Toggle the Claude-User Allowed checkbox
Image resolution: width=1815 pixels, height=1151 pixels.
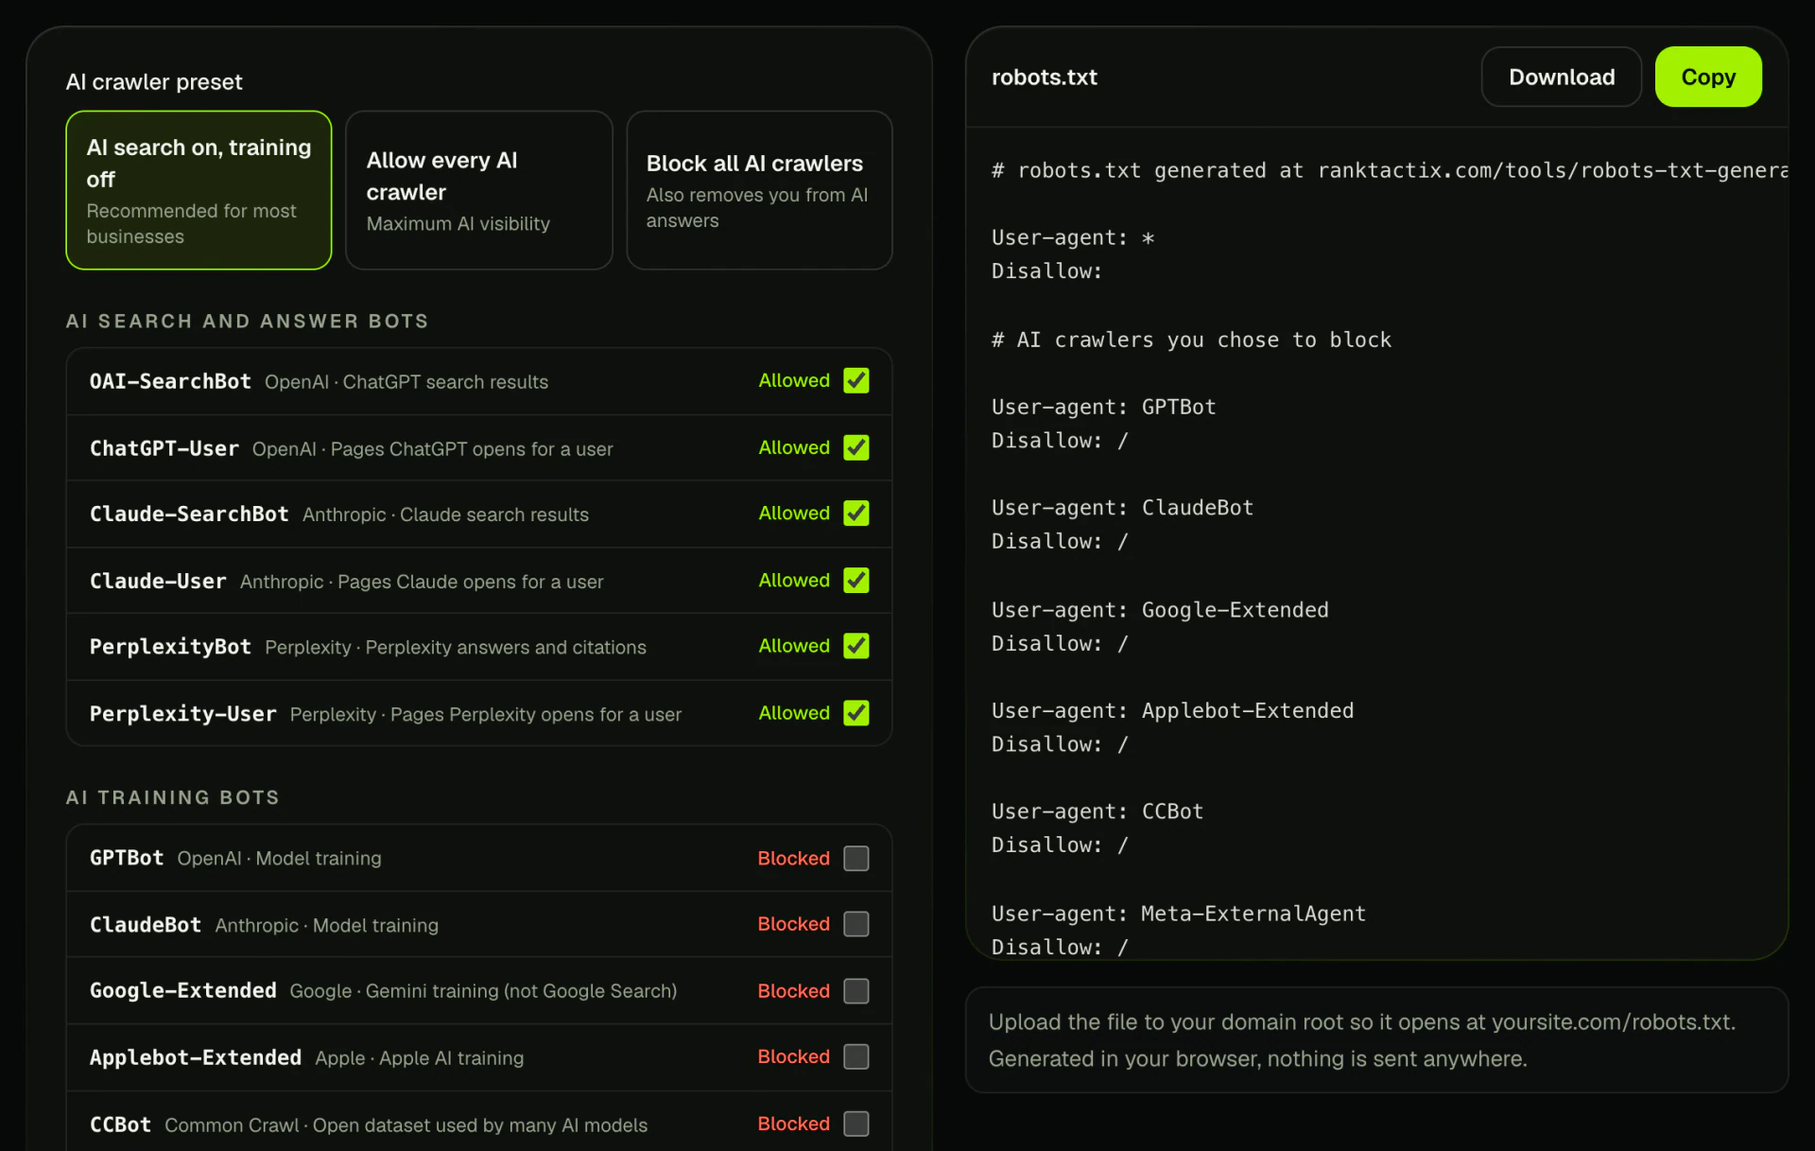[856, 580]
